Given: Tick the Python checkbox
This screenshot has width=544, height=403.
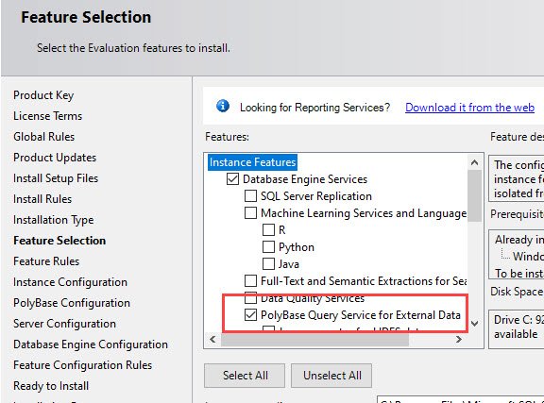Looking at the screenshot, I should [x=268, y=247].
